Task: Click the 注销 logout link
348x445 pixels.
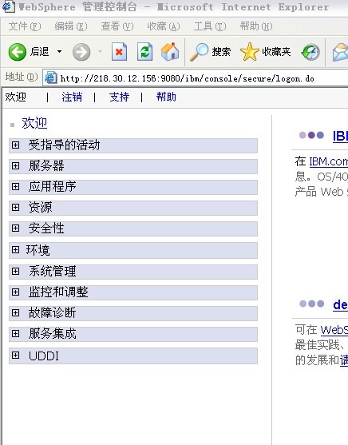Action: point(72,97)
